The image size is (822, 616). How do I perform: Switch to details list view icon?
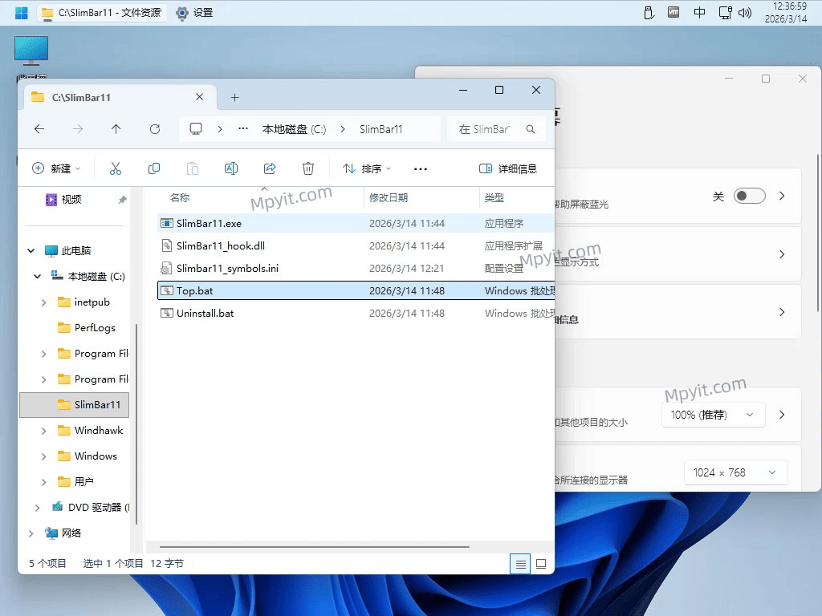[x=520, y=564]
